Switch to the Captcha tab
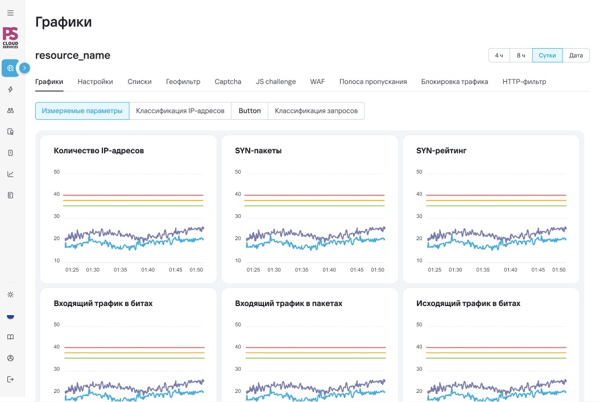Screen dimensions: 600x402 (227, 81)
